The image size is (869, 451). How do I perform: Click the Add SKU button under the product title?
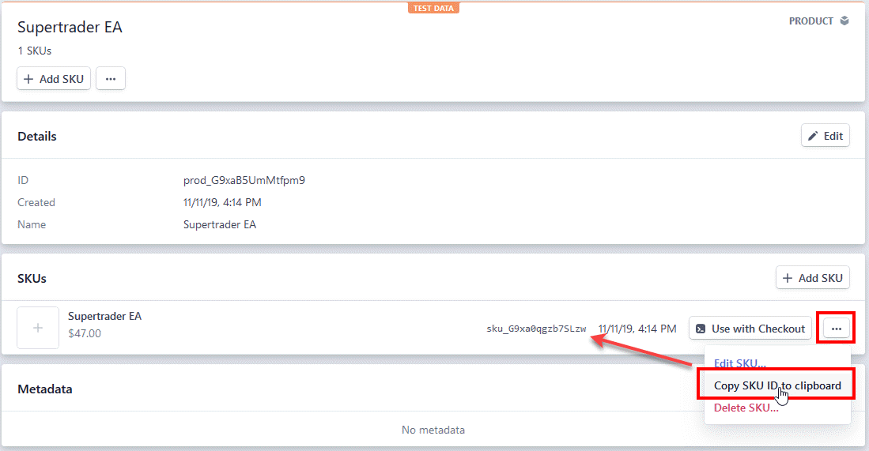(x=54, y=79)
